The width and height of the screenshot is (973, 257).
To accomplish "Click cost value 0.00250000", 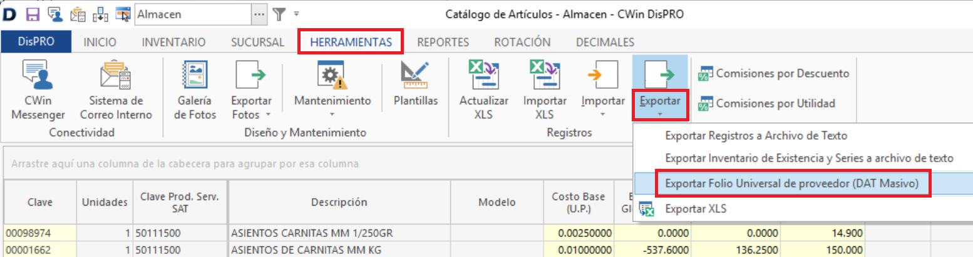I will point(578,234).
